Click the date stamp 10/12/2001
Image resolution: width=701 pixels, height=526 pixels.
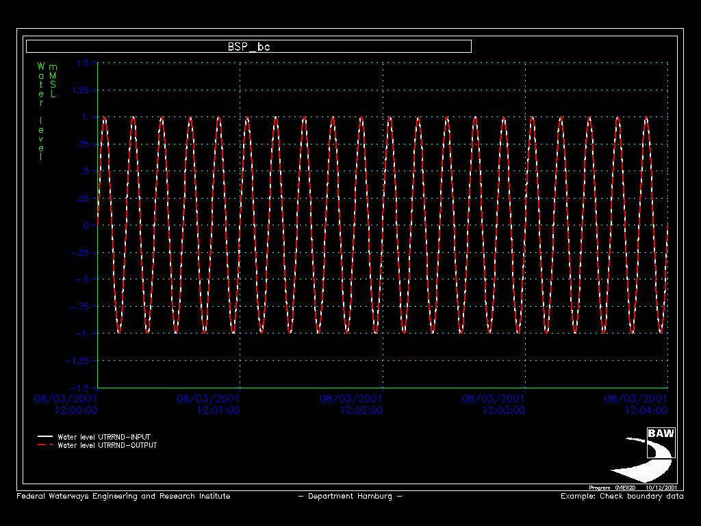click(x=661, y=488)
